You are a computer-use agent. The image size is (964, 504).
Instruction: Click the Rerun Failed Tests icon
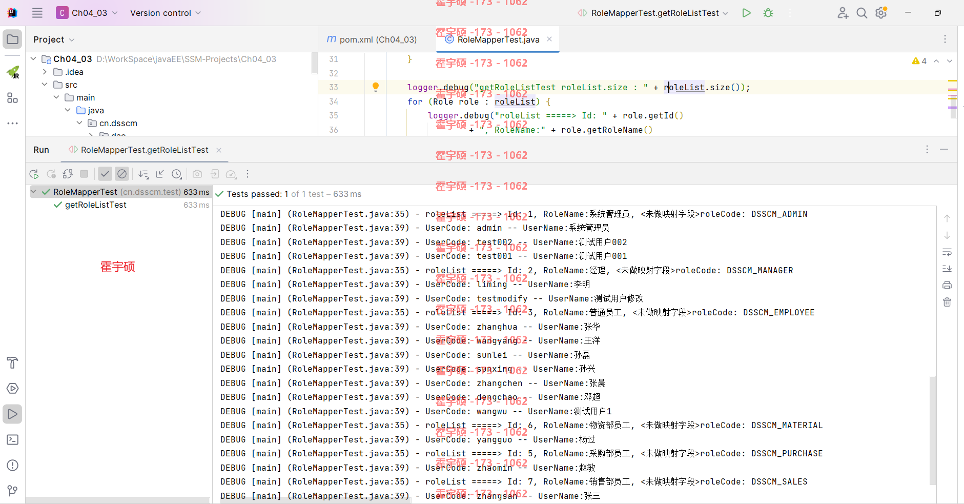51,174
